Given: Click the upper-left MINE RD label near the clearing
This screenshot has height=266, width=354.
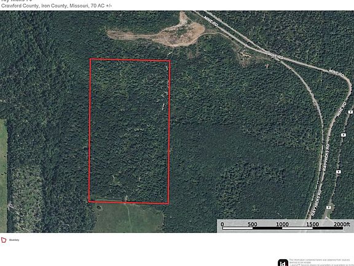Looking at the screenshot, I should [x=211, y=21].
